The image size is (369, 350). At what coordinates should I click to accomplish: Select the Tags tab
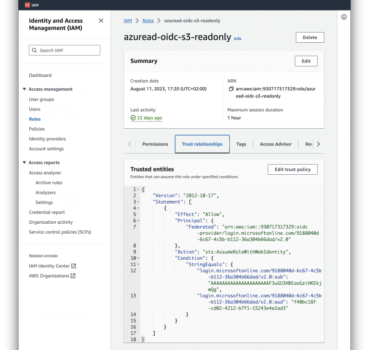point(241,144)
